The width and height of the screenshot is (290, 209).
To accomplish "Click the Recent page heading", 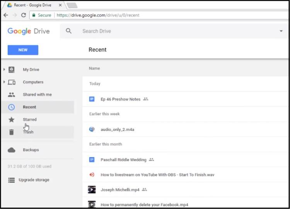I will 97,50.
